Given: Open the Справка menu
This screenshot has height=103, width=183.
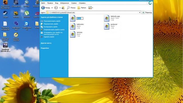Looking at the screenshot, I should (x=82, y=3).
